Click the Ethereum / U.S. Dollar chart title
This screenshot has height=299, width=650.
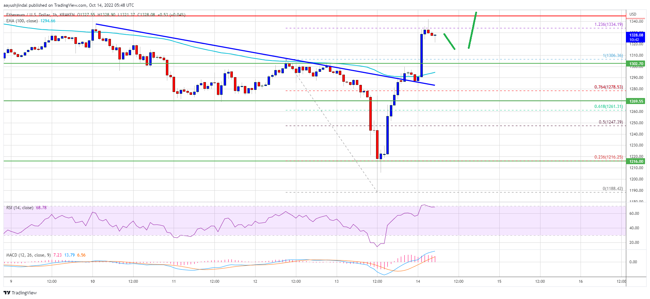pos(31,15)
